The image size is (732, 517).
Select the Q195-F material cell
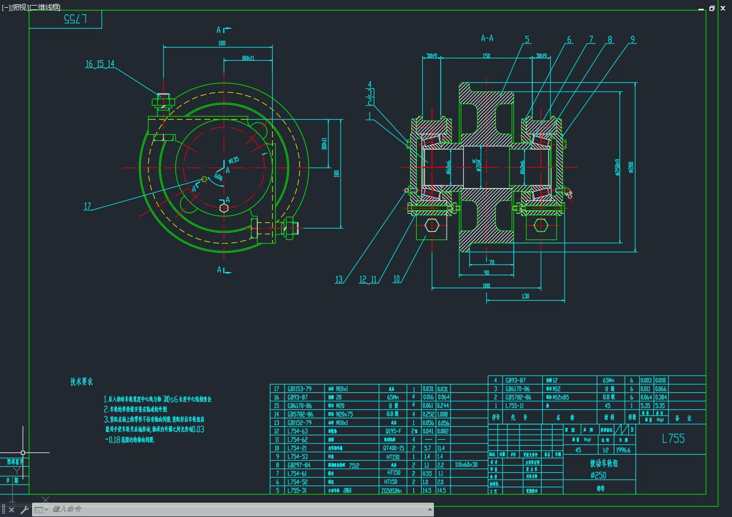[x=394, y=431]
